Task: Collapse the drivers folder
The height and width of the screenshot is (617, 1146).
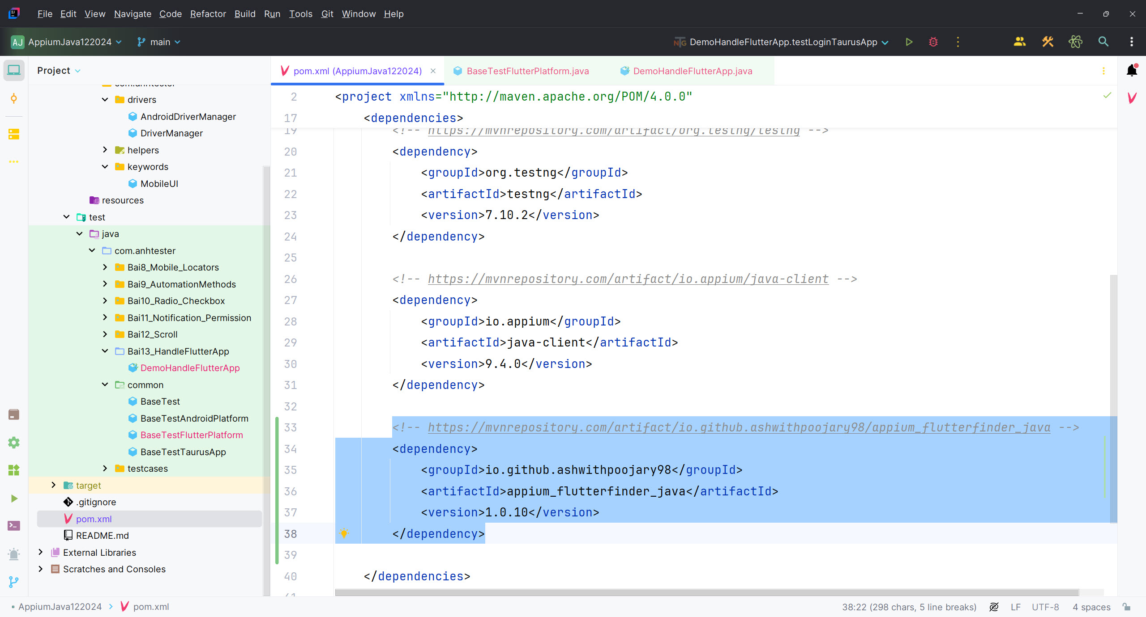Action: [x=105, y=99]
